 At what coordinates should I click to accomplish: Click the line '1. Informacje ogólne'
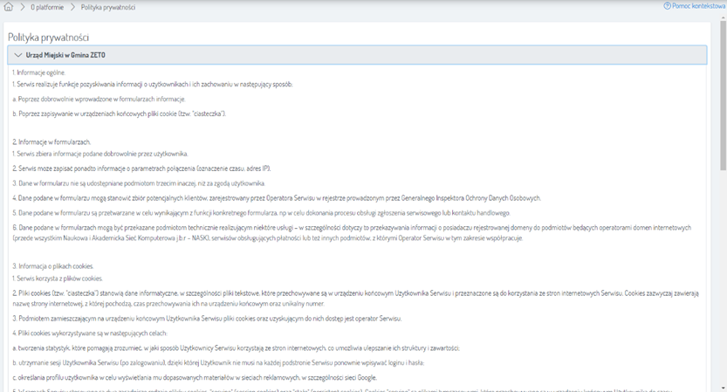[38, 72]
